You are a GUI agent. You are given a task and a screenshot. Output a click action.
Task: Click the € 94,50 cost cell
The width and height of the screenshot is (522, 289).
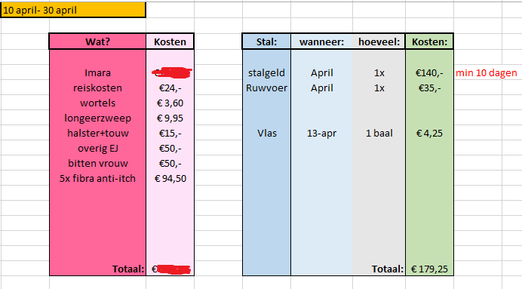click(x=170, y=179)
